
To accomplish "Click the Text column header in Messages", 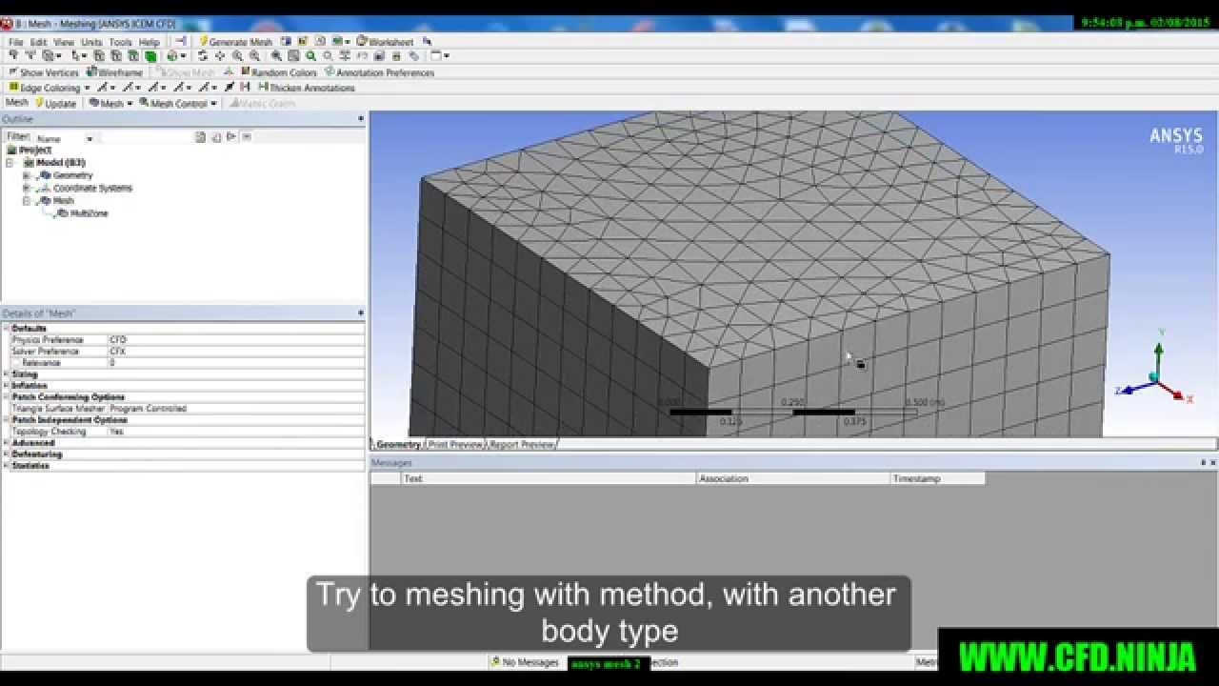I will (x=549, y=478).
